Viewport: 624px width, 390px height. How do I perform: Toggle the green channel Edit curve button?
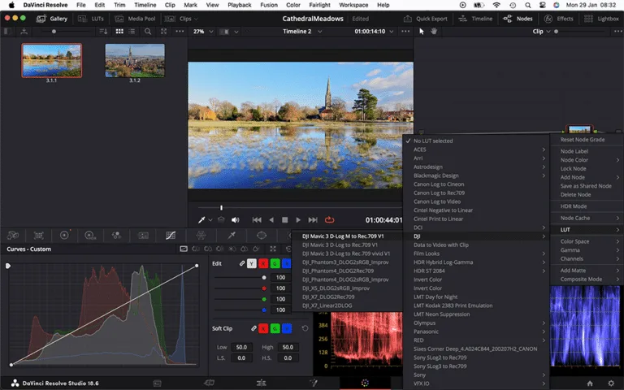click(x=275, y=263)
